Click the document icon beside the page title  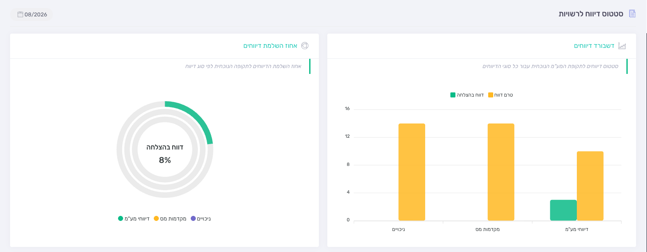tap(632, 14)
